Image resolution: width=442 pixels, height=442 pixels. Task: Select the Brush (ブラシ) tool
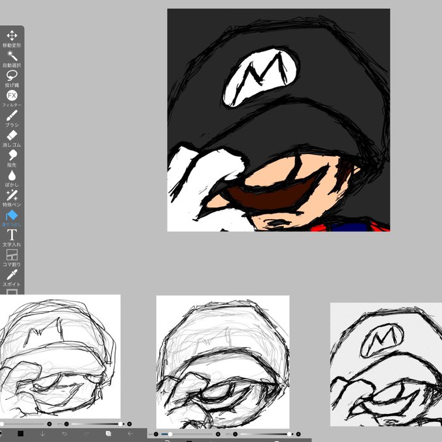coord(12,118)
